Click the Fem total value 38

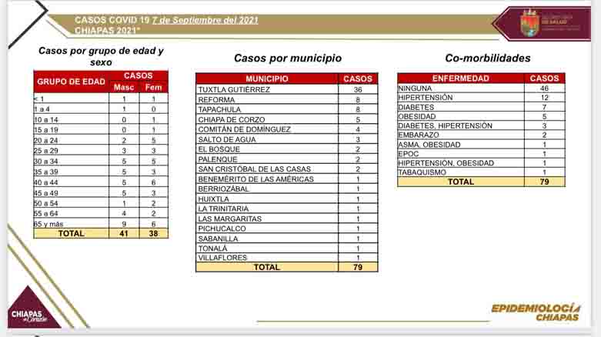(x=153, y=233)
